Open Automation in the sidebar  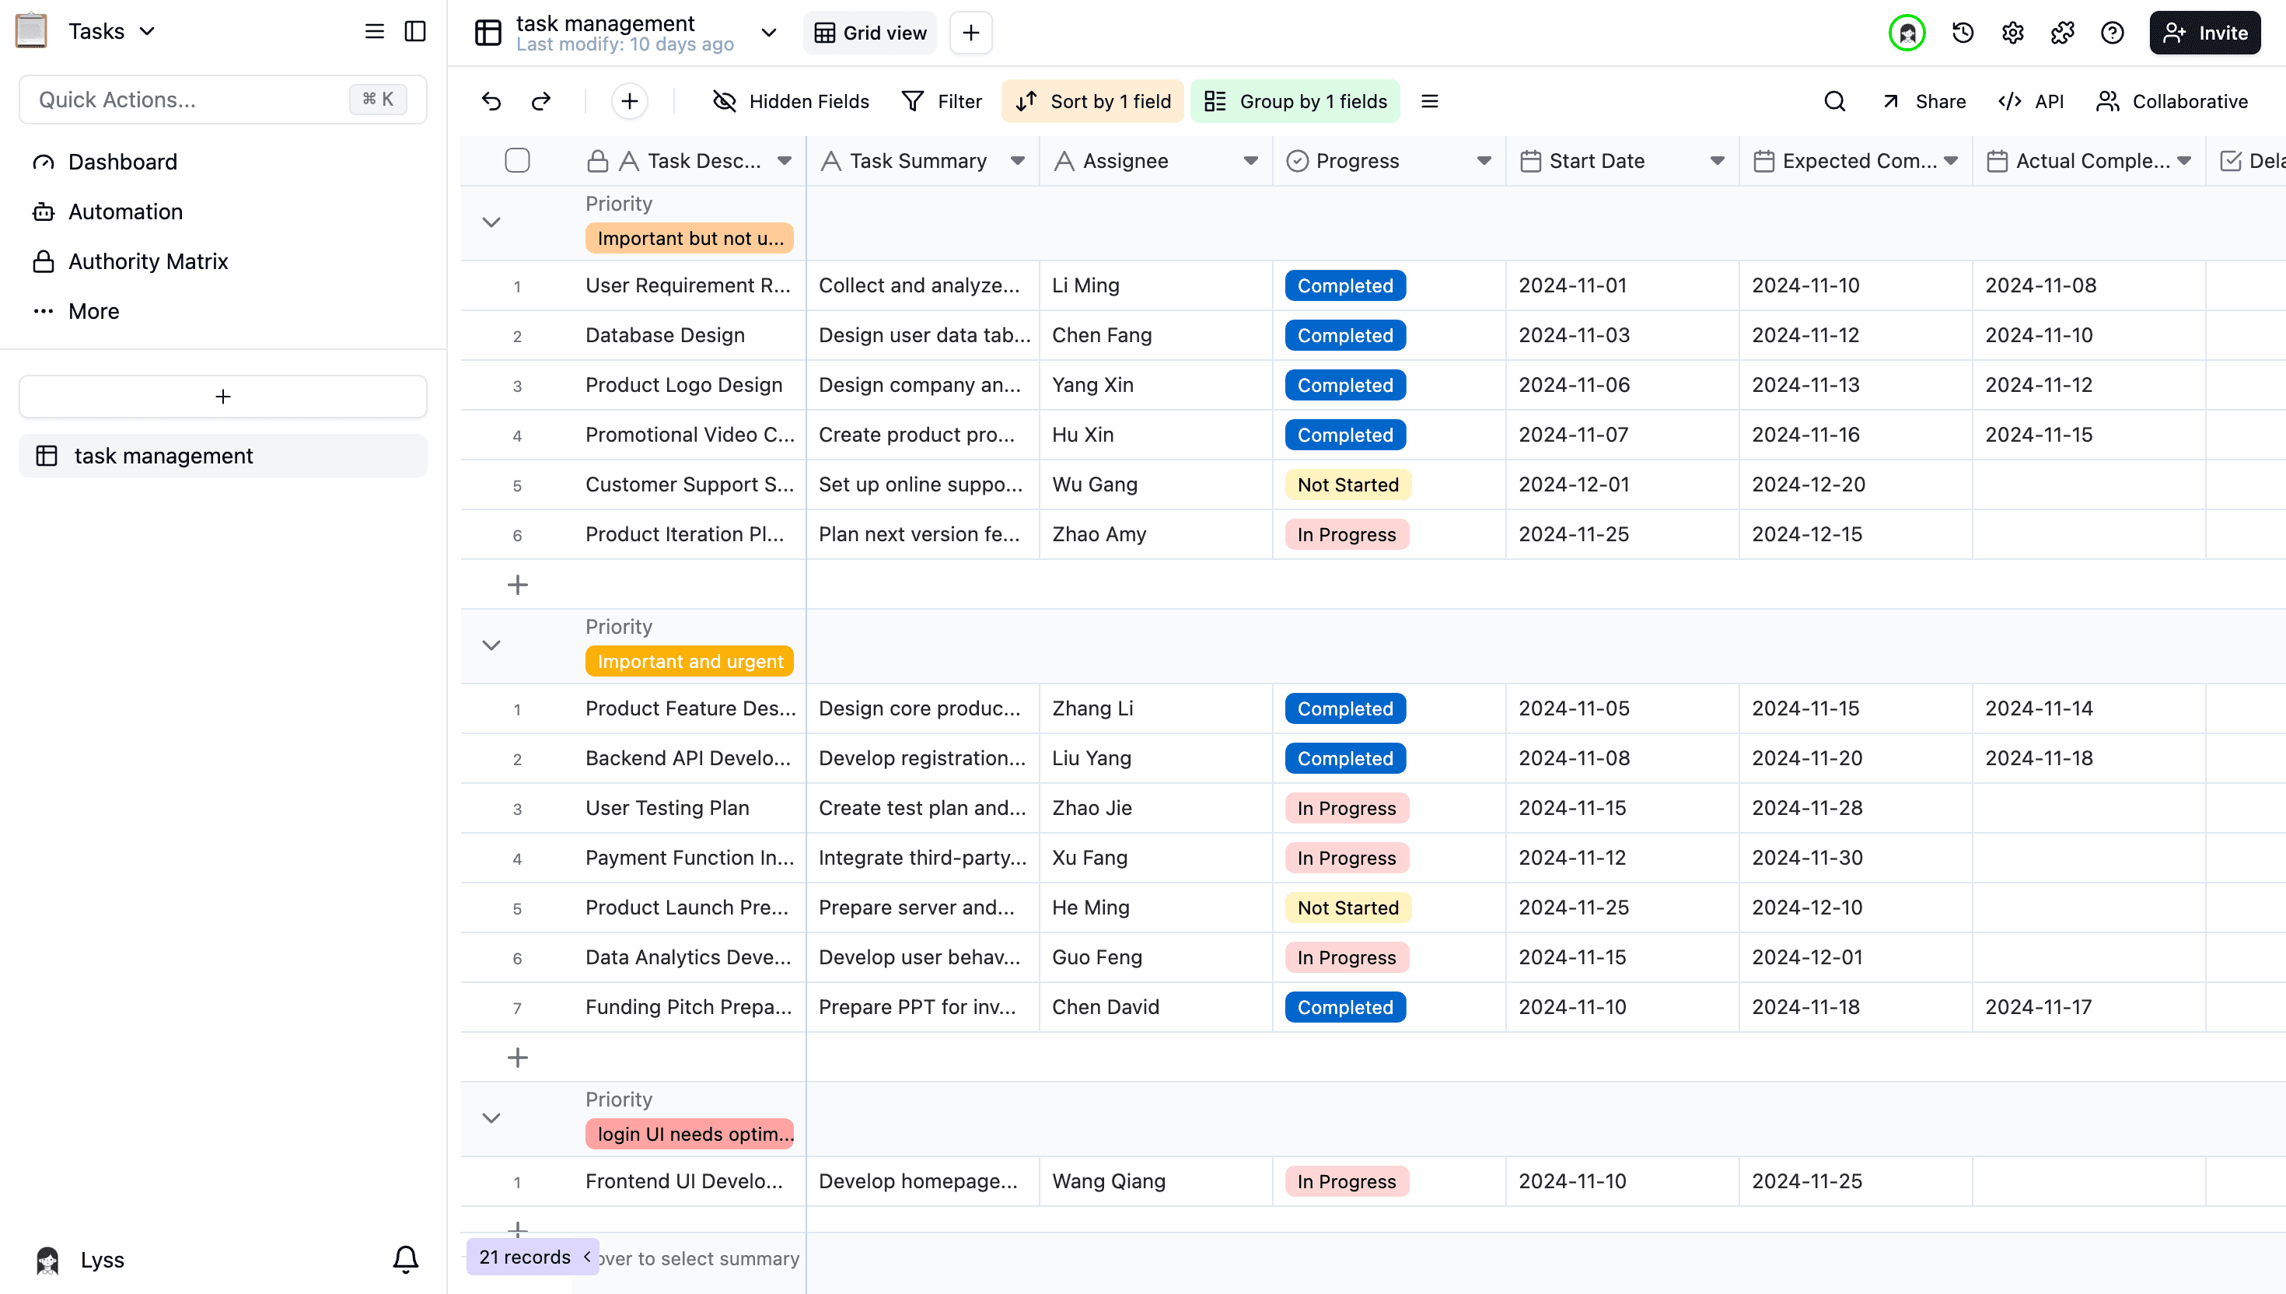(223, 212)
